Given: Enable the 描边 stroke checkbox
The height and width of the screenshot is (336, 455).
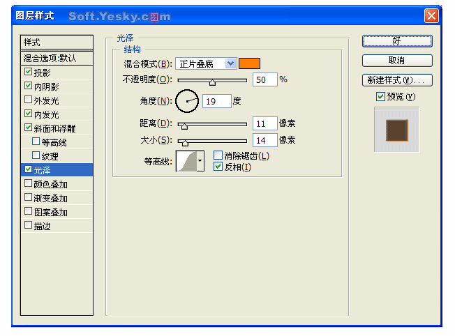Looking at the screenshot, I should coord(28,225).
